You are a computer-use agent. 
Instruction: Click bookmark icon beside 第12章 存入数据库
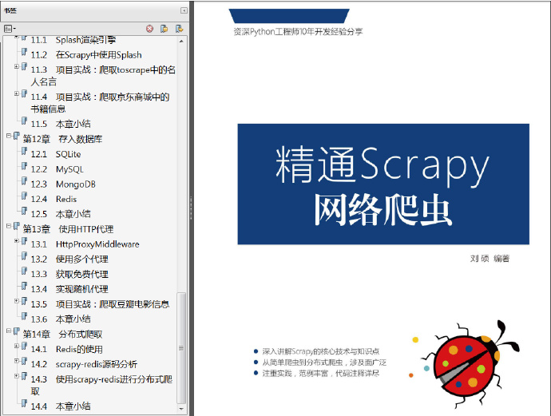[x=16, y=136]
